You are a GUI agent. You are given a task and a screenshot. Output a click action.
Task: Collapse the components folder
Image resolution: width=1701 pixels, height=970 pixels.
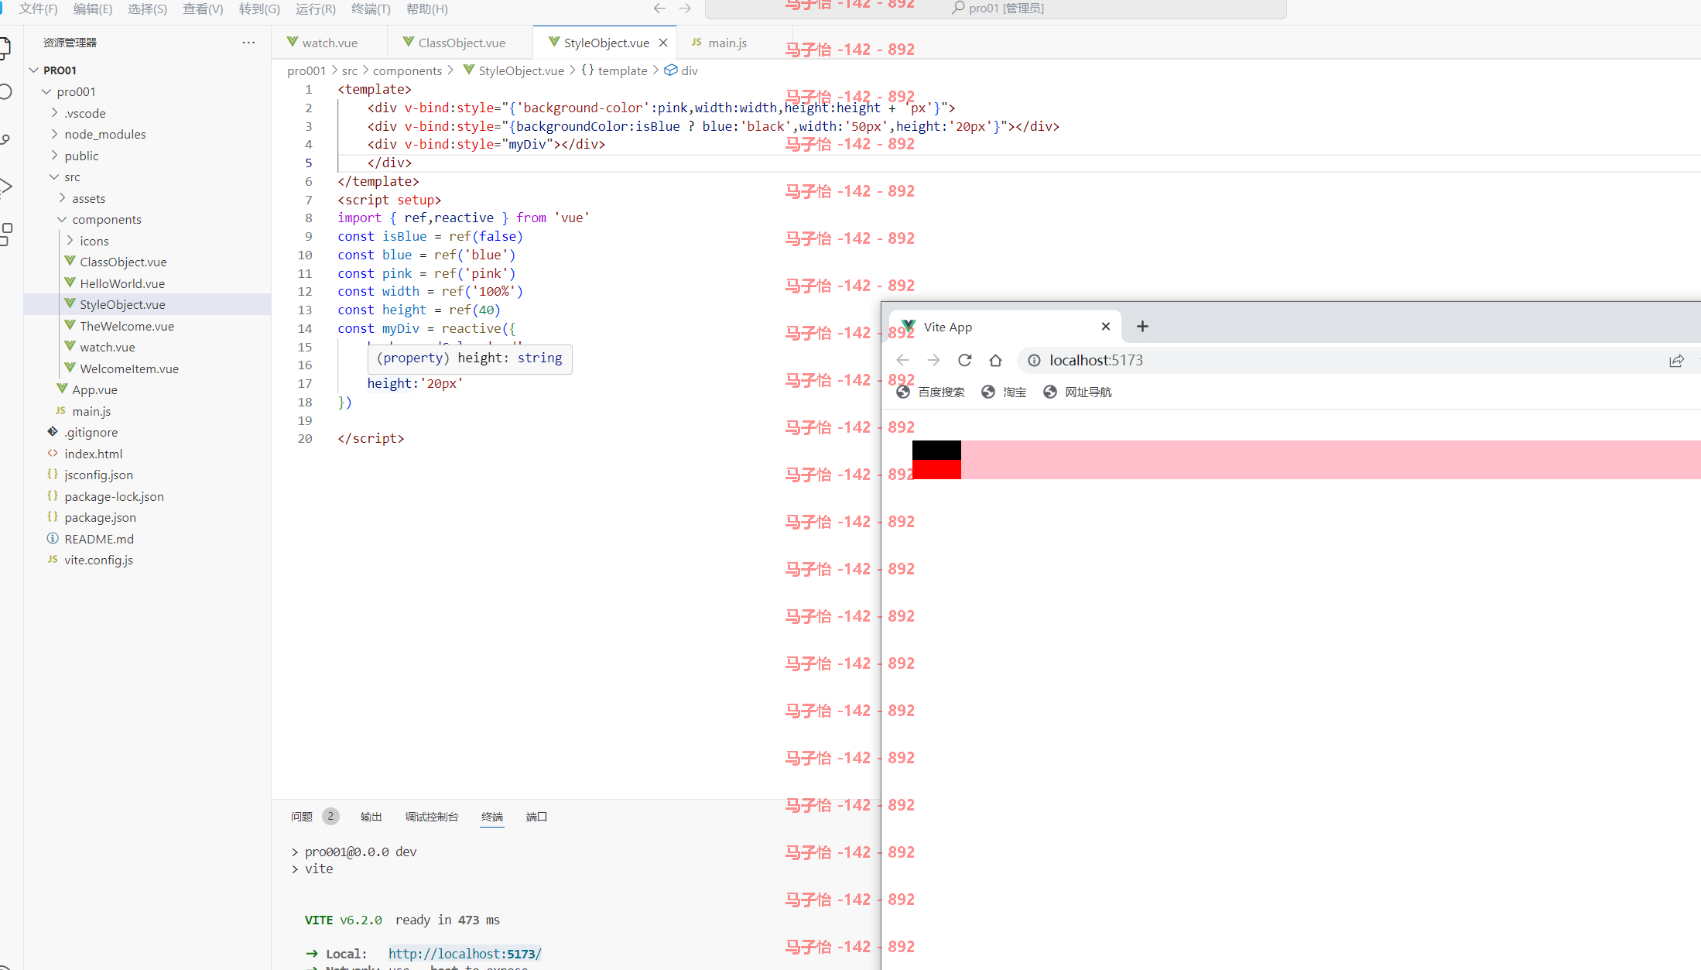(x=62, y=219)
